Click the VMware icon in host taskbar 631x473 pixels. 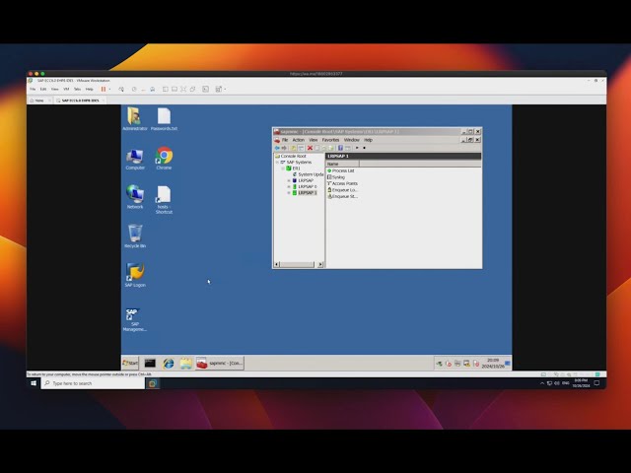153,383
